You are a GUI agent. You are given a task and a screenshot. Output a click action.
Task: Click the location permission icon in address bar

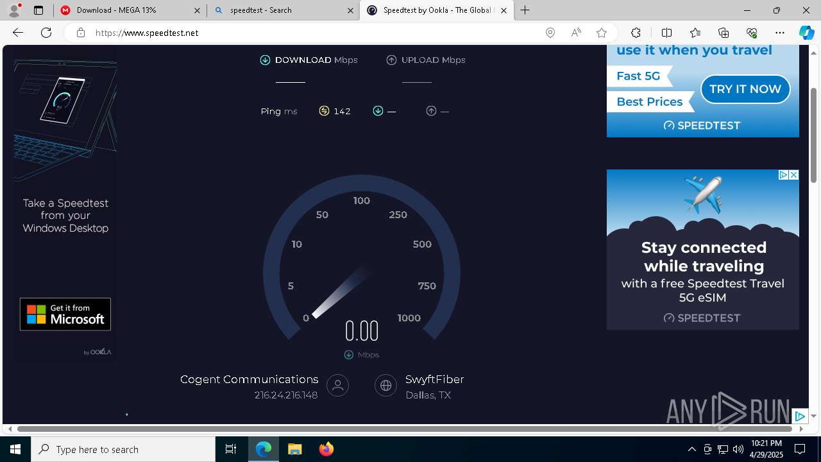click(550, 33)
